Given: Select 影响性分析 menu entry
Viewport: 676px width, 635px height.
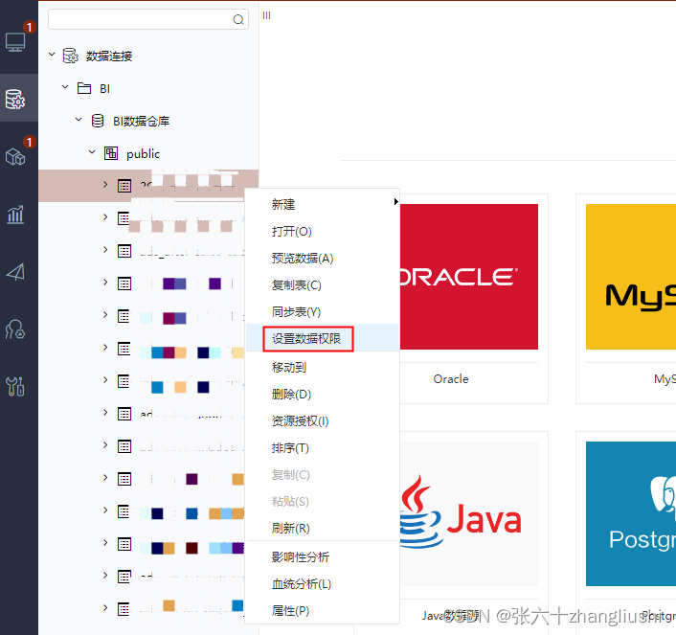Looking at the screenshot, I should tap(322, 556).
